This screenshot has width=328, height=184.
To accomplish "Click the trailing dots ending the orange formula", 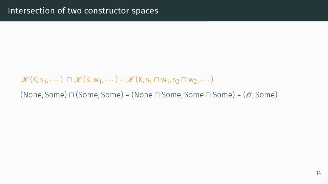I will [x=205, y=80].
